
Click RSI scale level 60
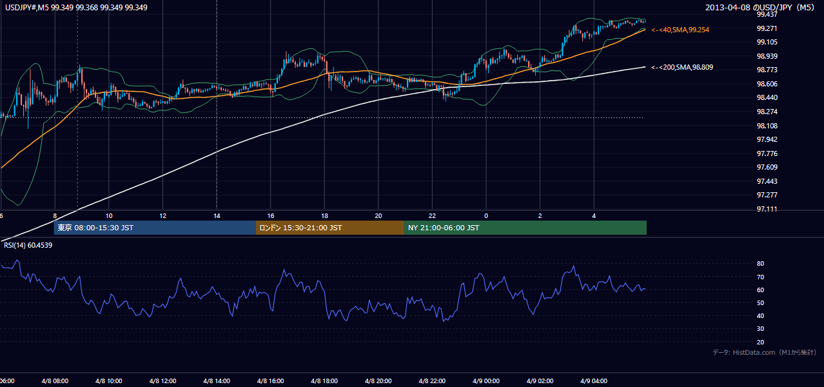(x=761, y=290)
